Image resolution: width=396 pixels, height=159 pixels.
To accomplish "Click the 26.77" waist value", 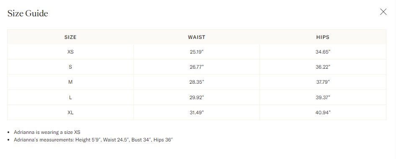I will tap(196, 67).
